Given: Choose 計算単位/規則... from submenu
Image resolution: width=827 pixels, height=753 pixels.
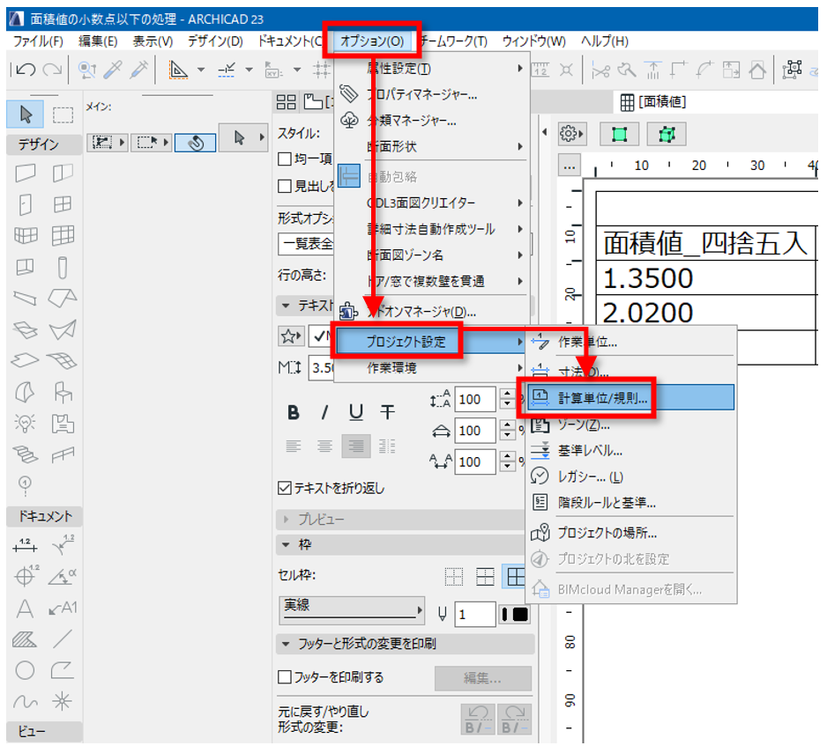Looking at the screenshot, I should [x=632, y=398].
